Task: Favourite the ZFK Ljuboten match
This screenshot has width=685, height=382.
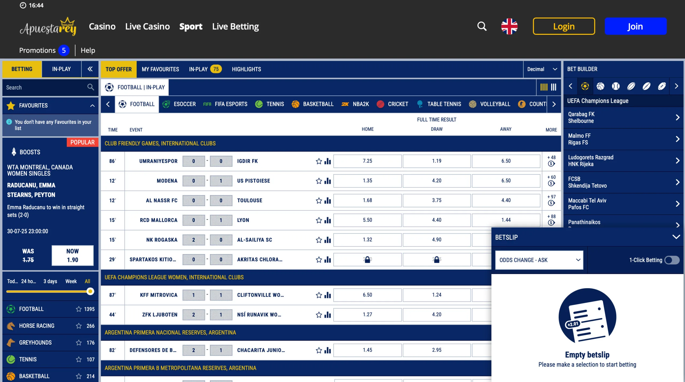Action: (319, 315)
